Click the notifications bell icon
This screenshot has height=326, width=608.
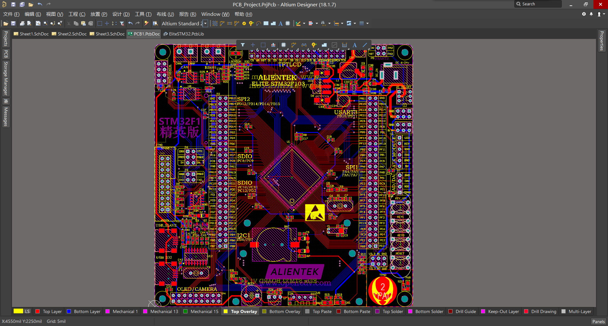pos(591,14)
